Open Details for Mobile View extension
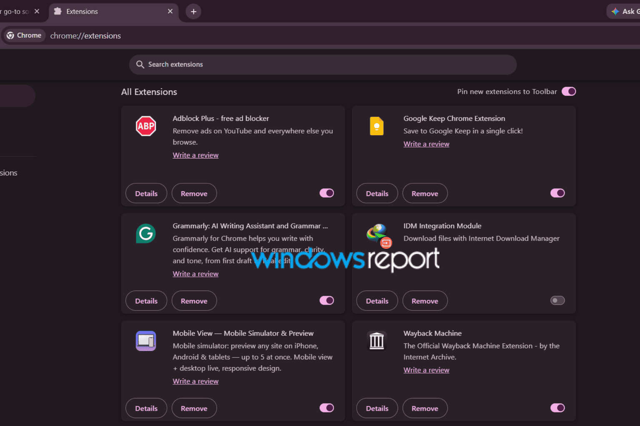 [146, 409]
